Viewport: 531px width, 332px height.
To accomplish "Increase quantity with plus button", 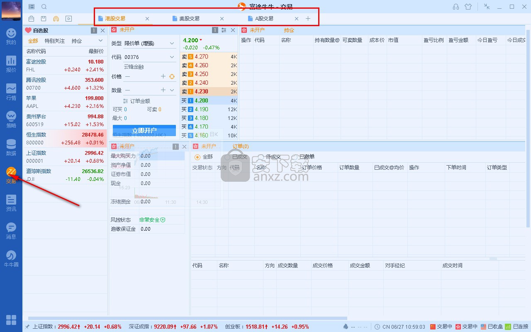I will coord(163,90).
